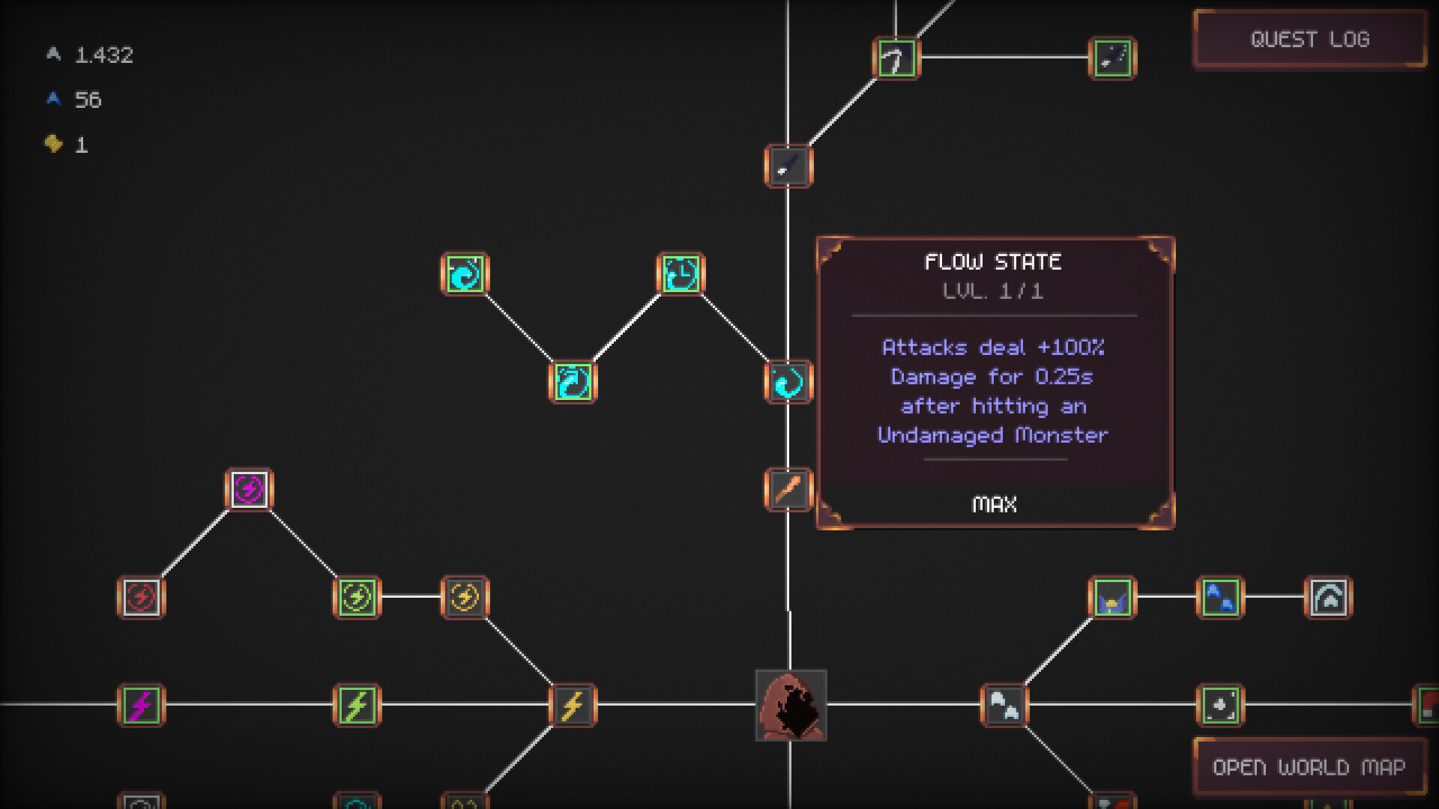The height and width of the screenshot is (809, 1439).
Task: Click the green circled lightning node
Action: pos(357,598)
